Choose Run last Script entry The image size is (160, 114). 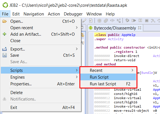(x=108, y=84)
